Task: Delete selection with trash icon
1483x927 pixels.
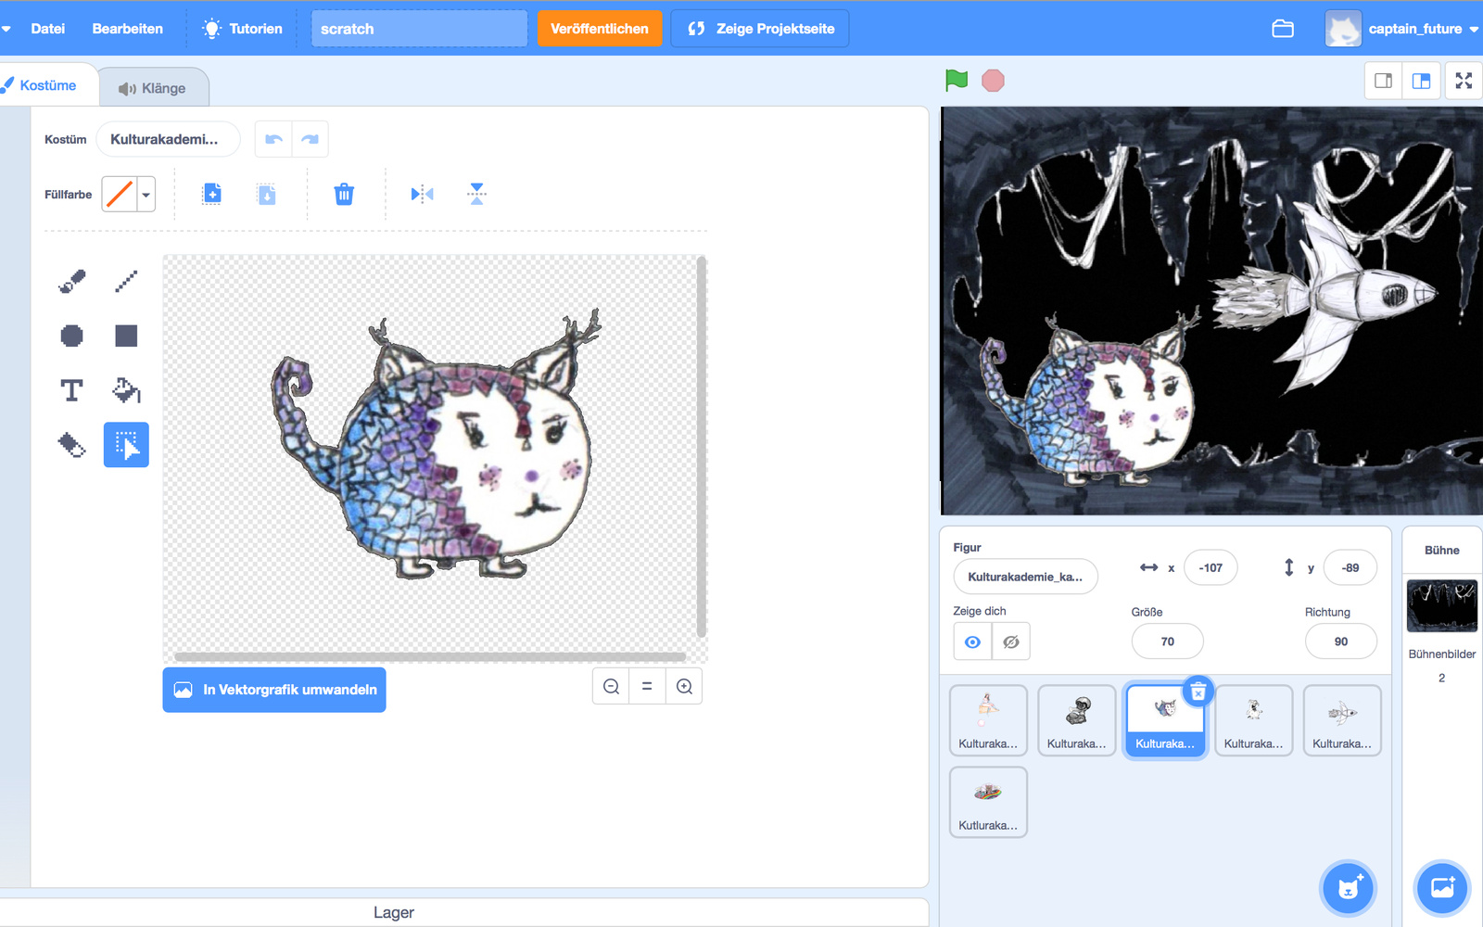Action: 344,194
